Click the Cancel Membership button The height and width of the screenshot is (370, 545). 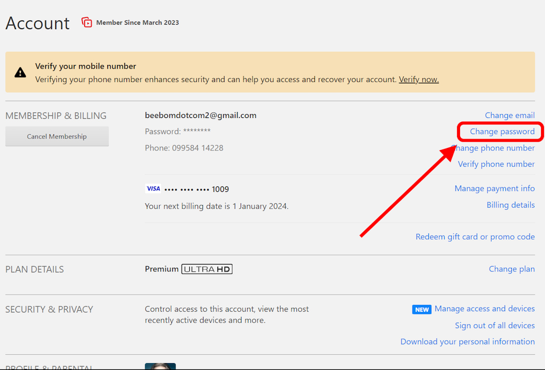pyautogui.click(x=57, y=136)
